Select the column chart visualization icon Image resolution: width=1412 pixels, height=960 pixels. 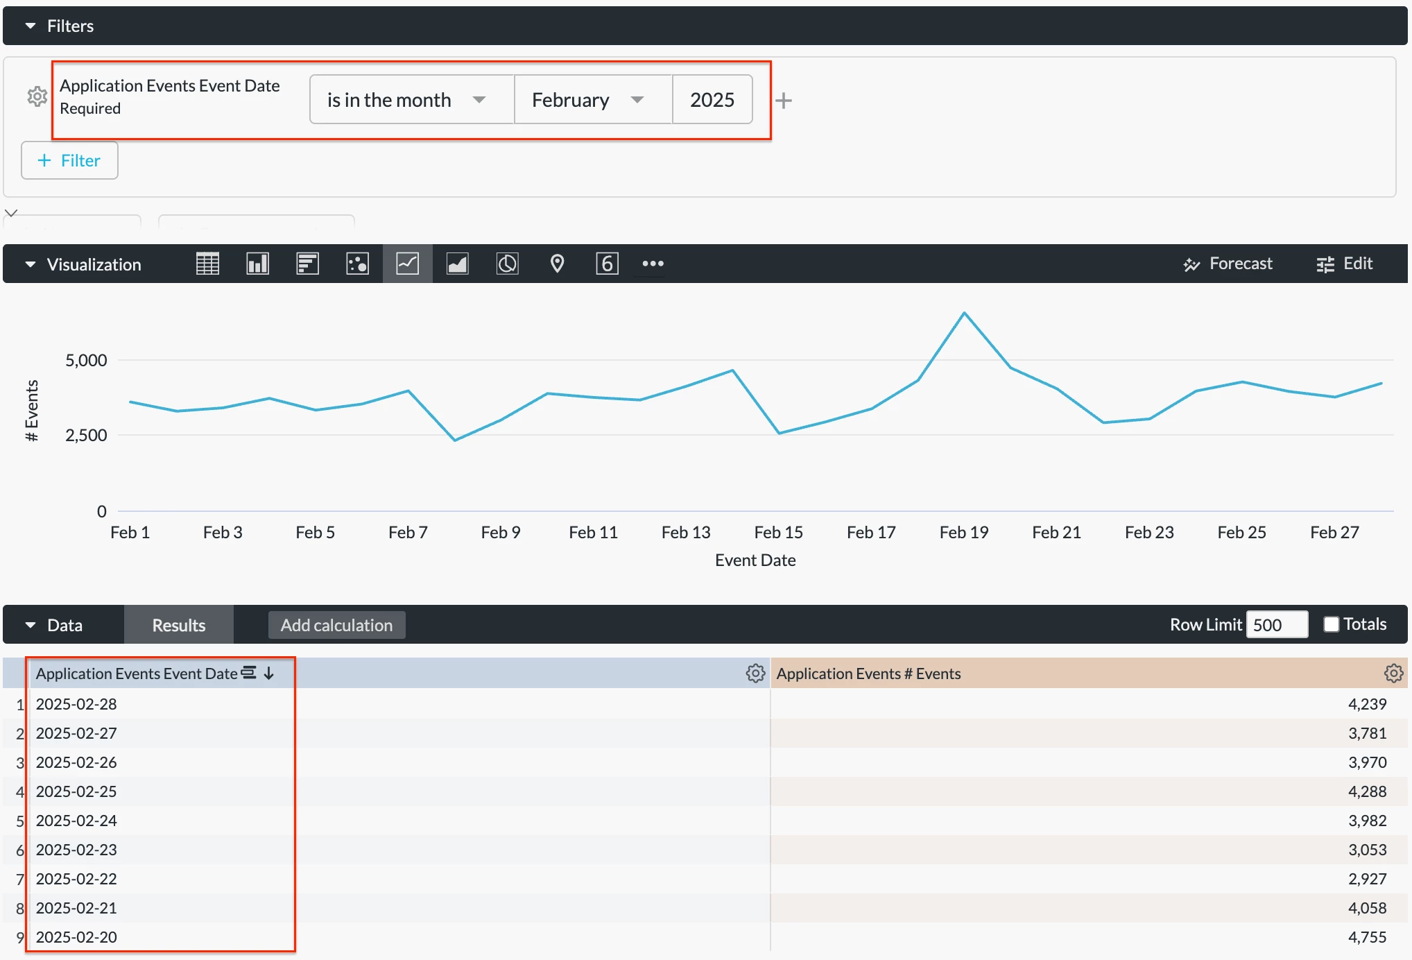257,264
